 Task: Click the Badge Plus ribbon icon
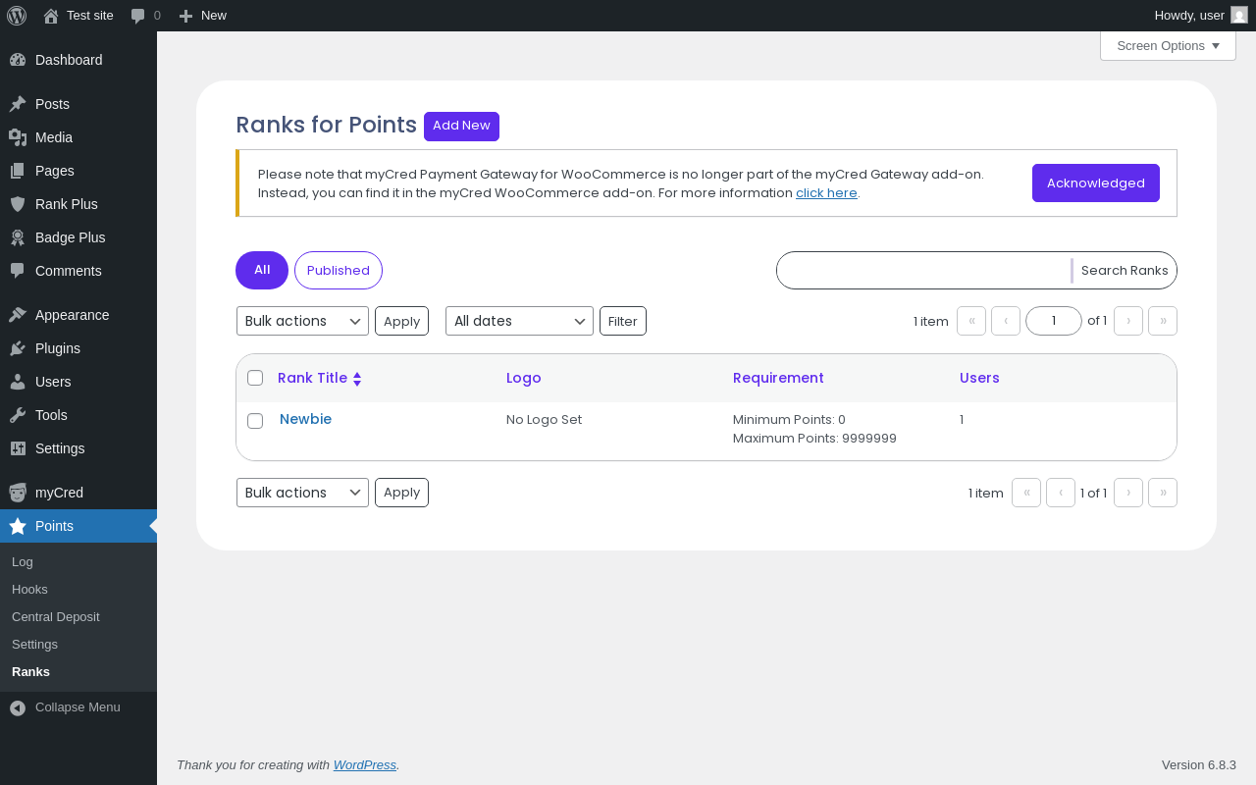tap(18, 237)
